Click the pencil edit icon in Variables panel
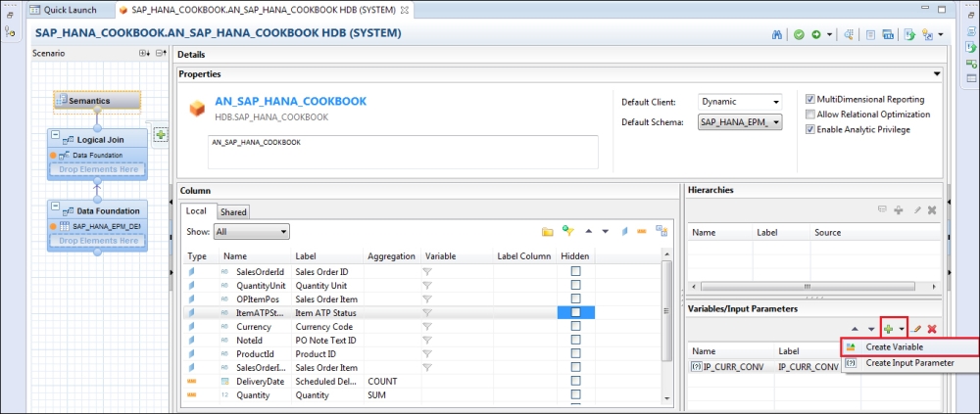 coord(917,329)
